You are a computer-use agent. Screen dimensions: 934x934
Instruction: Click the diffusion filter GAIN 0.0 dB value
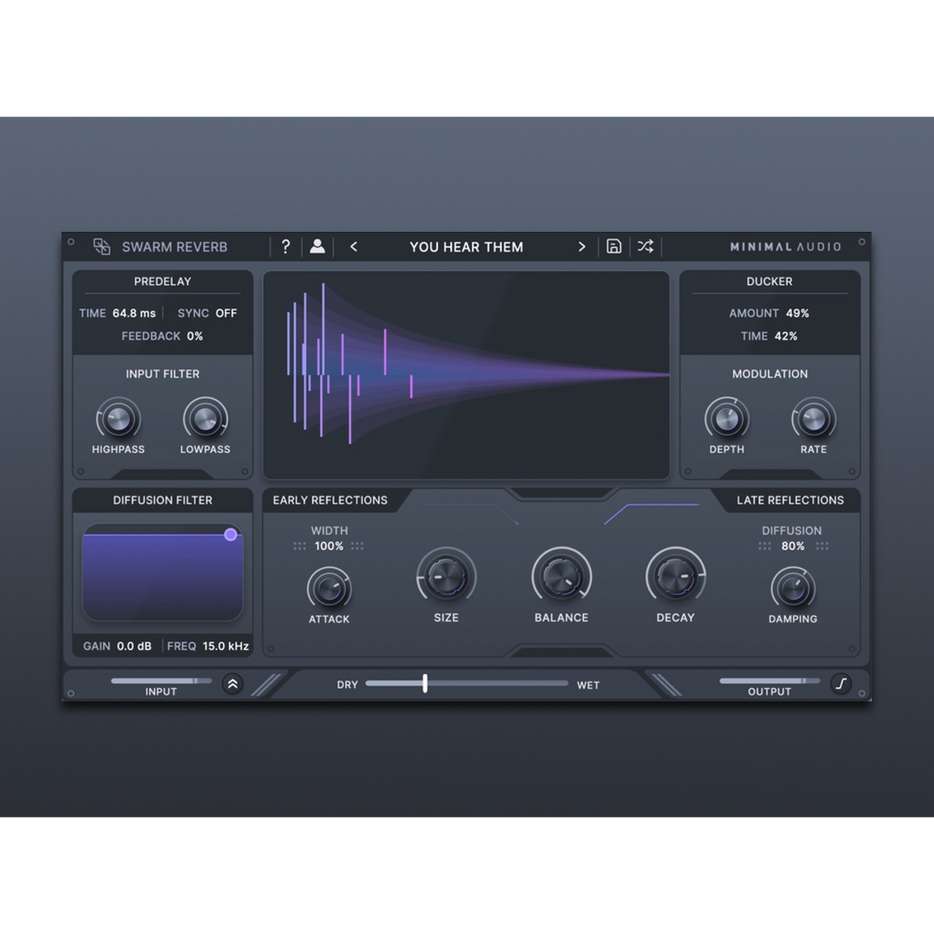pos(134,646)
